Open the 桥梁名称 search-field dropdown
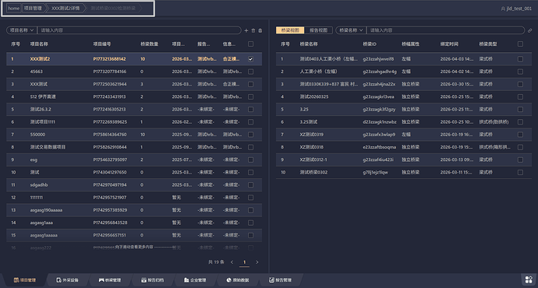The height and width of the screenshot is (288, 538). tap(351, 30)
